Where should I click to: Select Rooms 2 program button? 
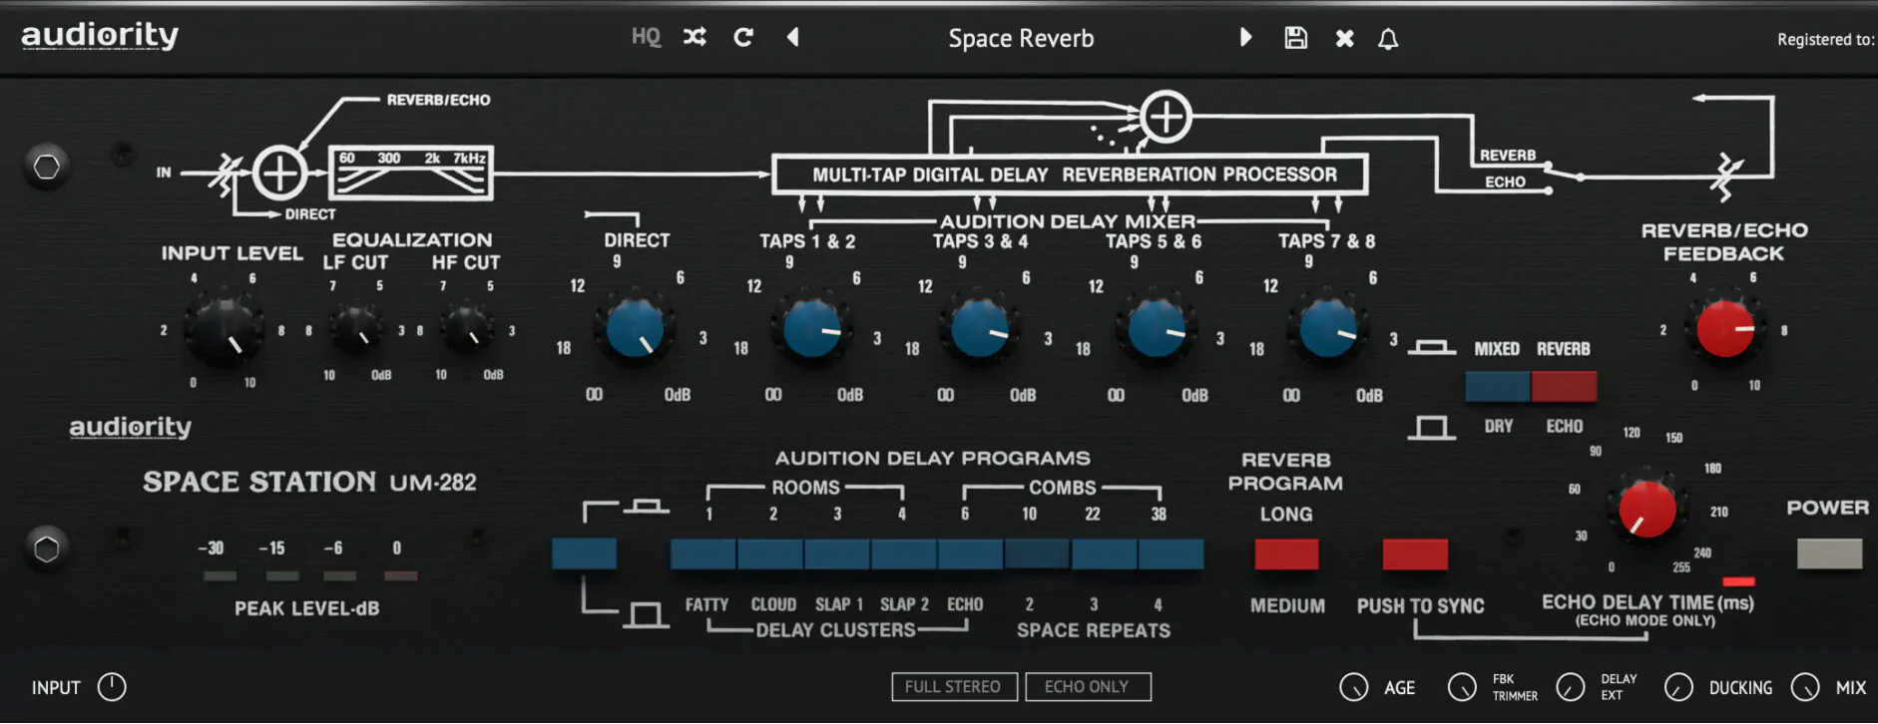[770, 553]
